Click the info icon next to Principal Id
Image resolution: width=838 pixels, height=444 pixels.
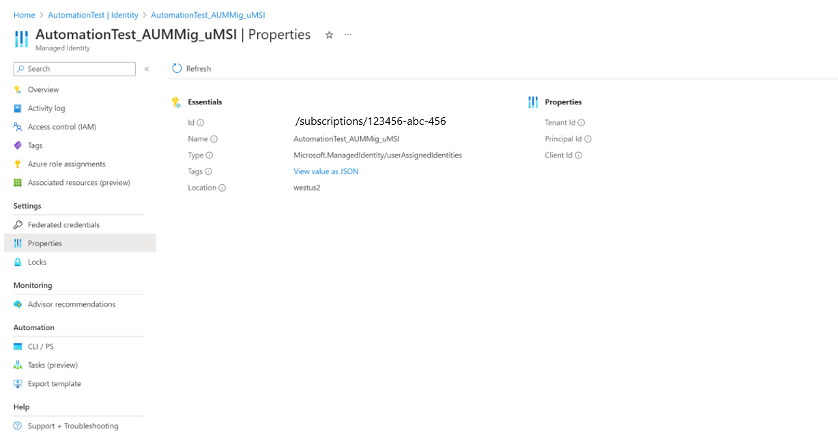[x=588, y=139]
